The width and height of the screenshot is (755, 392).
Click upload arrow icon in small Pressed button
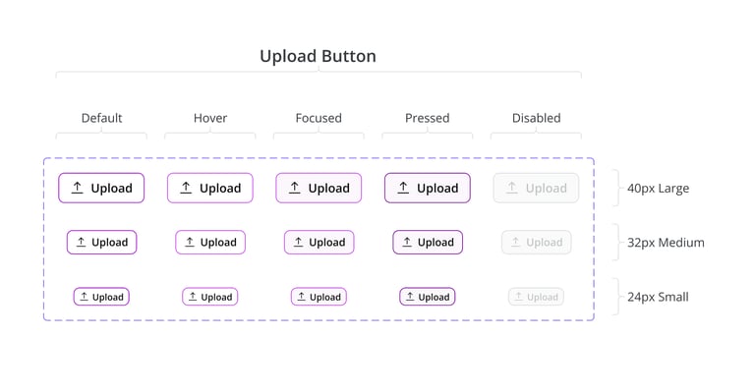(410, 297)
